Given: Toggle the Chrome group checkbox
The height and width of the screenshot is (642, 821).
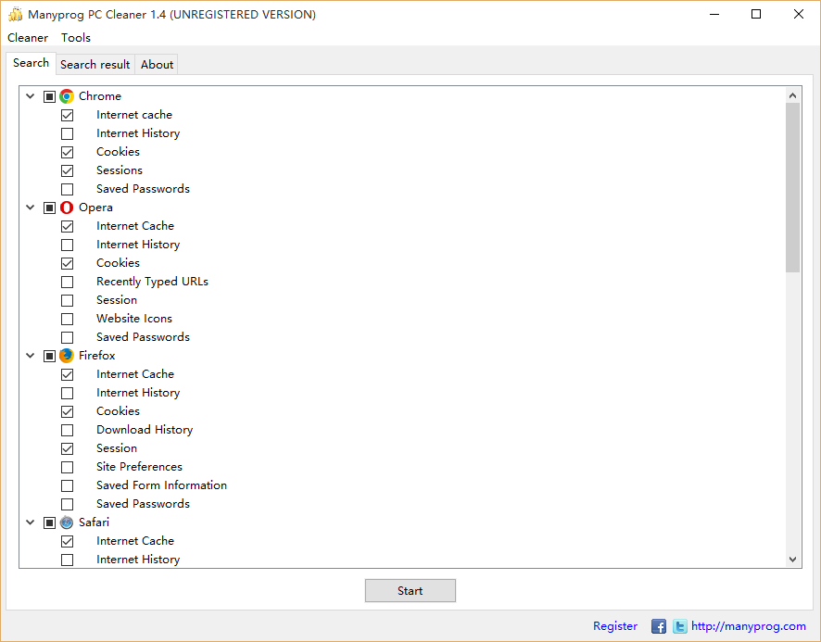Looking at the screenshot, I should tap(49, 96).
